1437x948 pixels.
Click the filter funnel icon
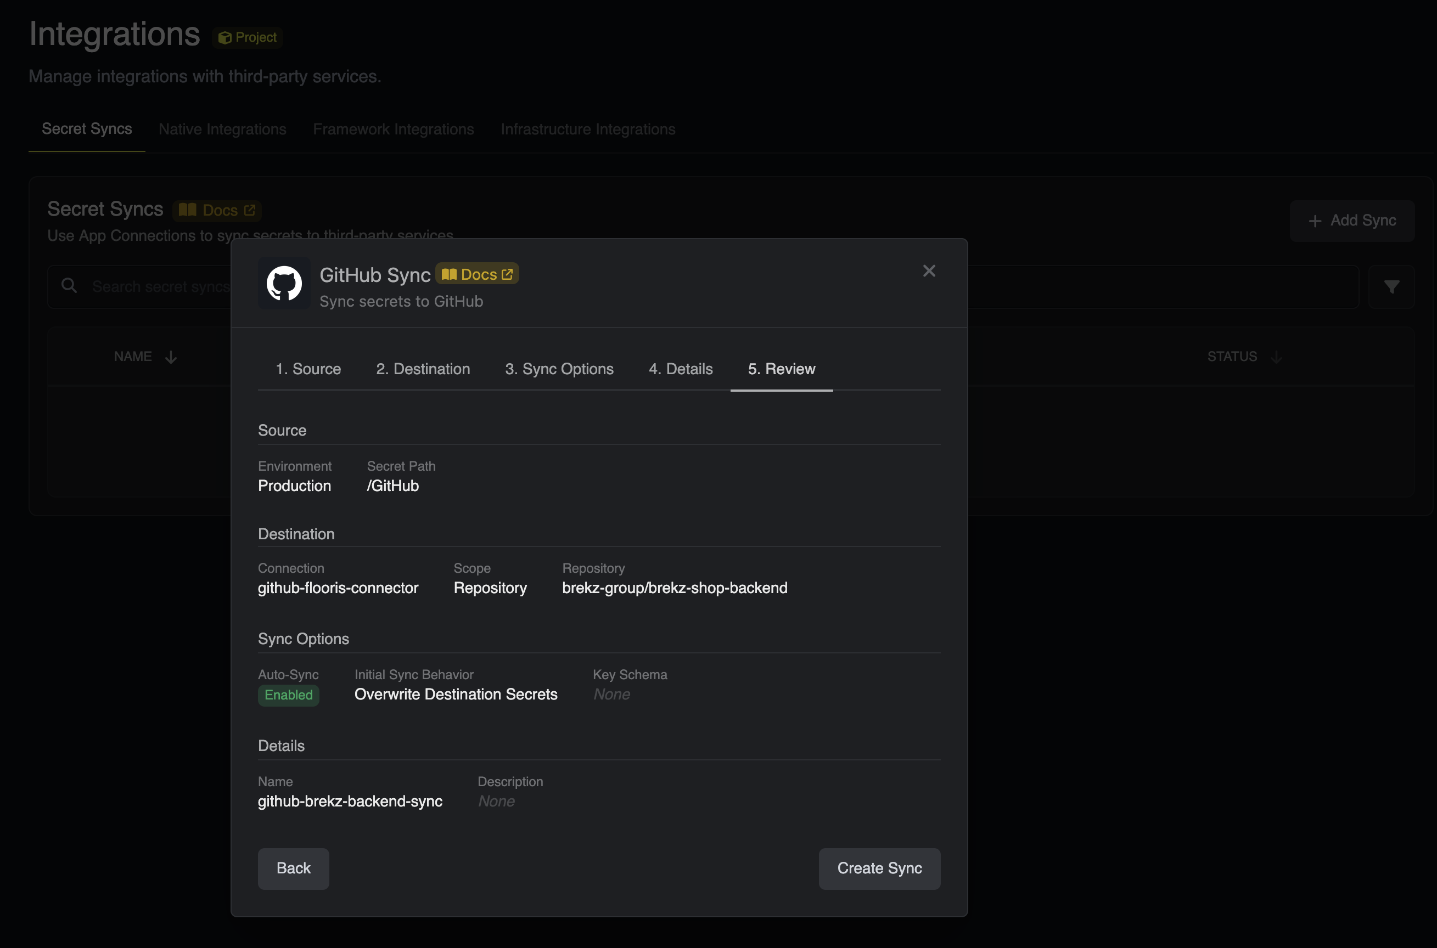point(1391,286)
